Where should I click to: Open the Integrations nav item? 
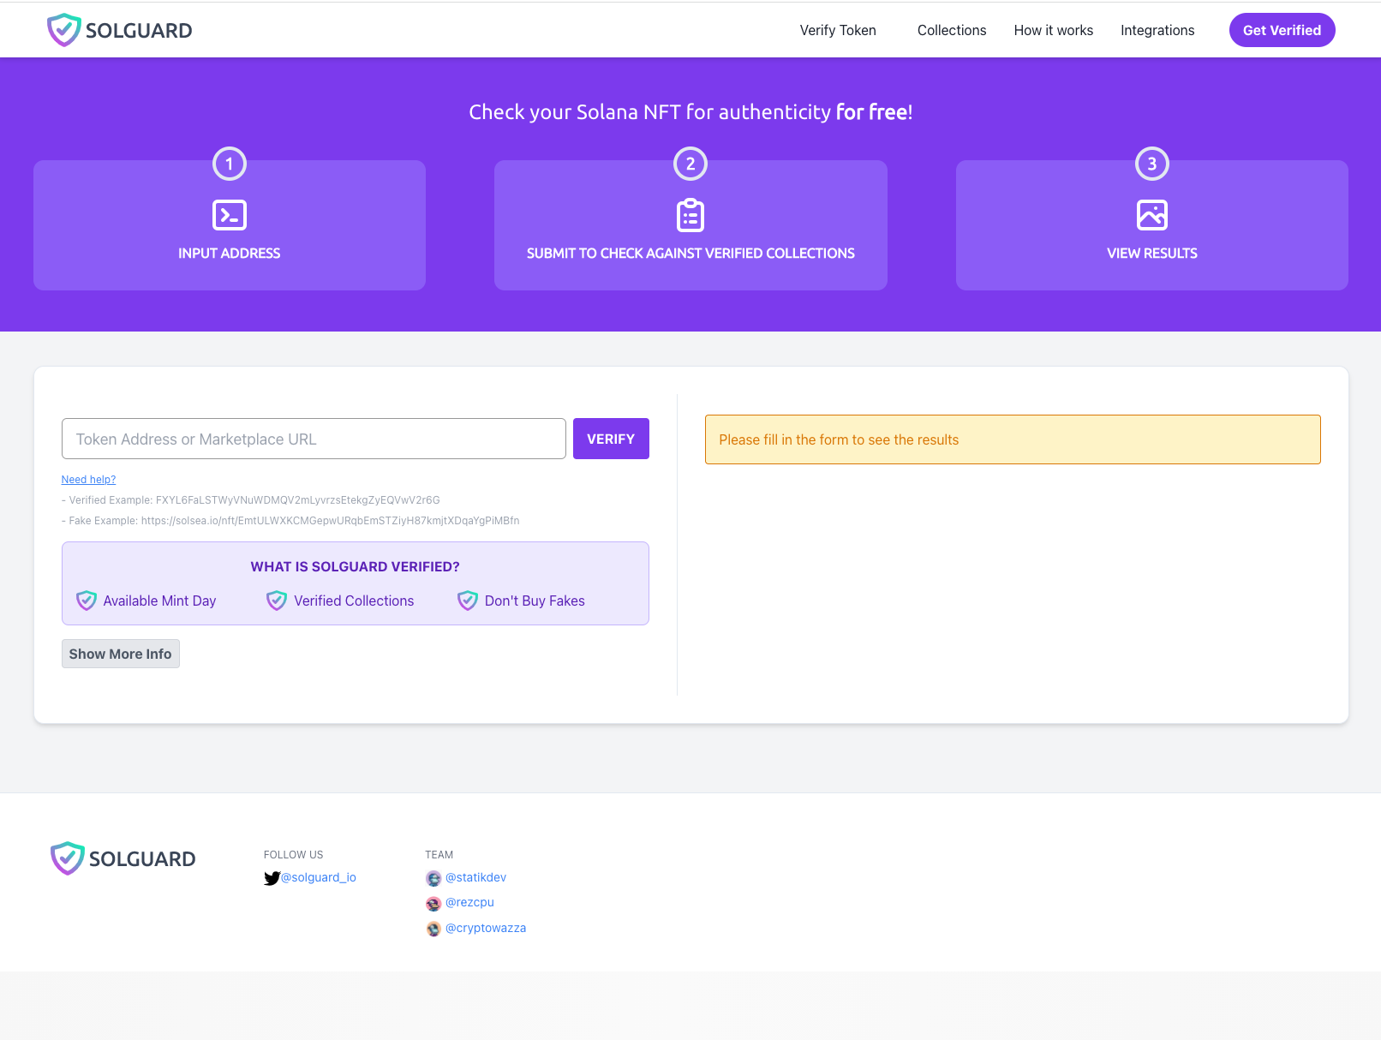tap(1157, 30)
